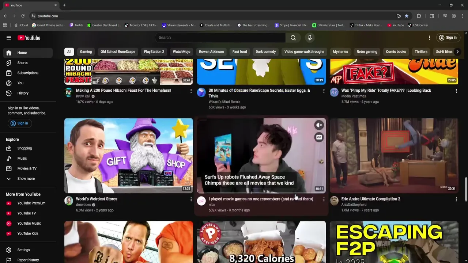Open options menu for movie games video
Viewport: 468px width, 263px height.
[324, 199]
